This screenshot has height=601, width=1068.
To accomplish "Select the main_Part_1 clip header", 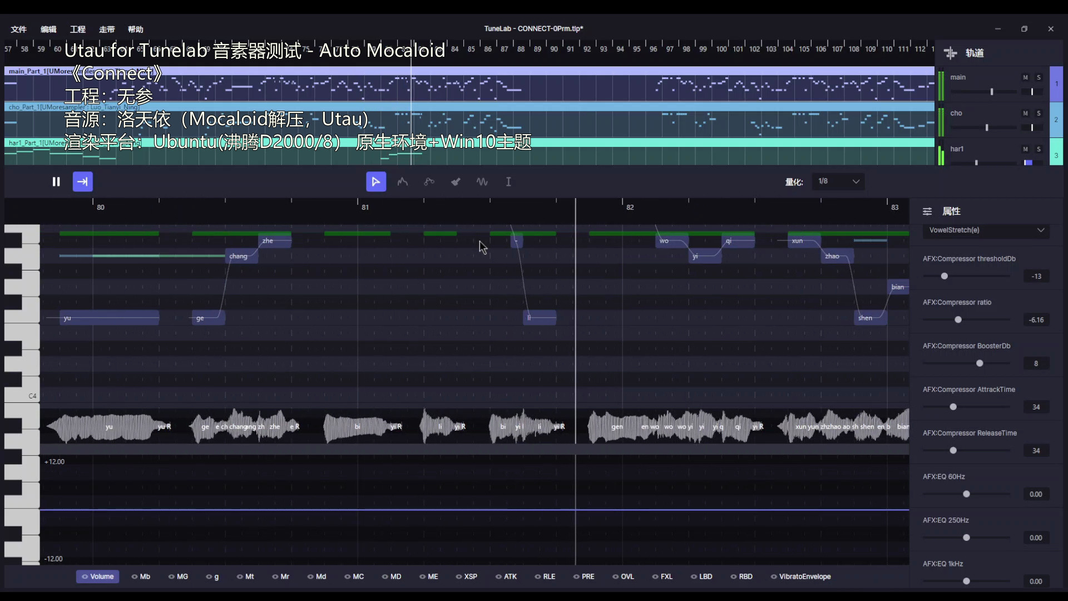I will coord(469,71).
